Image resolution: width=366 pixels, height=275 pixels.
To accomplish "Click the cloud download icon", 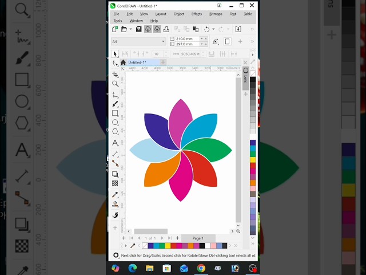I will (148, 29).
